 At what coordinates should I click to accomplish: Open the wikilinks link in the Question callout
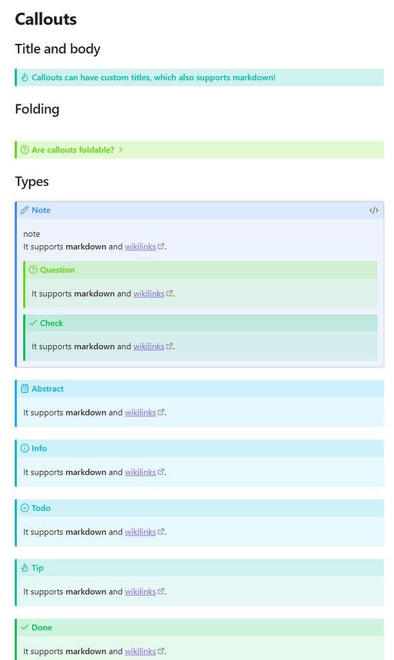coord(149,294)
